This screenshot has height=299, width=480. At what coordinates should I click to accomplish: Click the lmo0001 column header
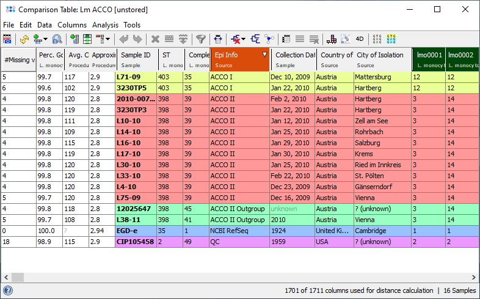tap(429, 60)
